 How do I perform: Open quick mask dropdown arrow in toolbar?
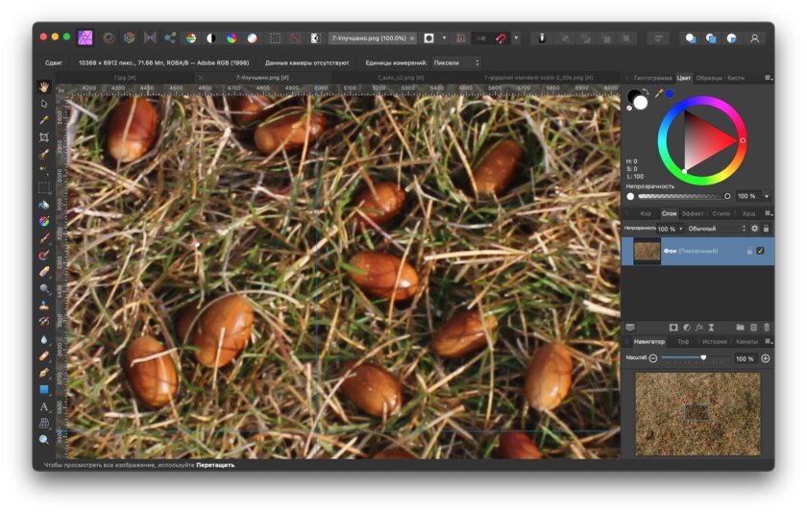click(x=444, y=38)
